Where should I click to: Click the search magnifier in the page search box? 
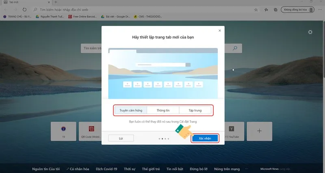pos(235,48)
